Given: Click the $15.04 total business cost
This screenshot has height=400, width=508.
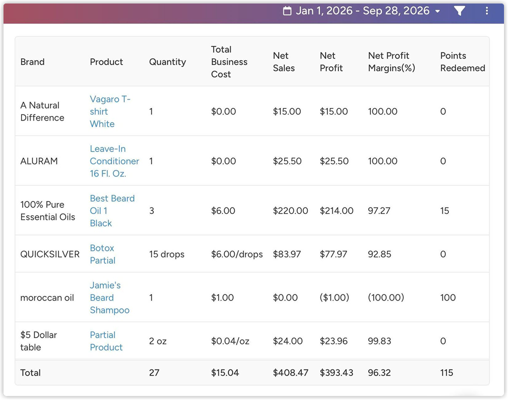Looking at the screenshot, I should click(225, 373).
